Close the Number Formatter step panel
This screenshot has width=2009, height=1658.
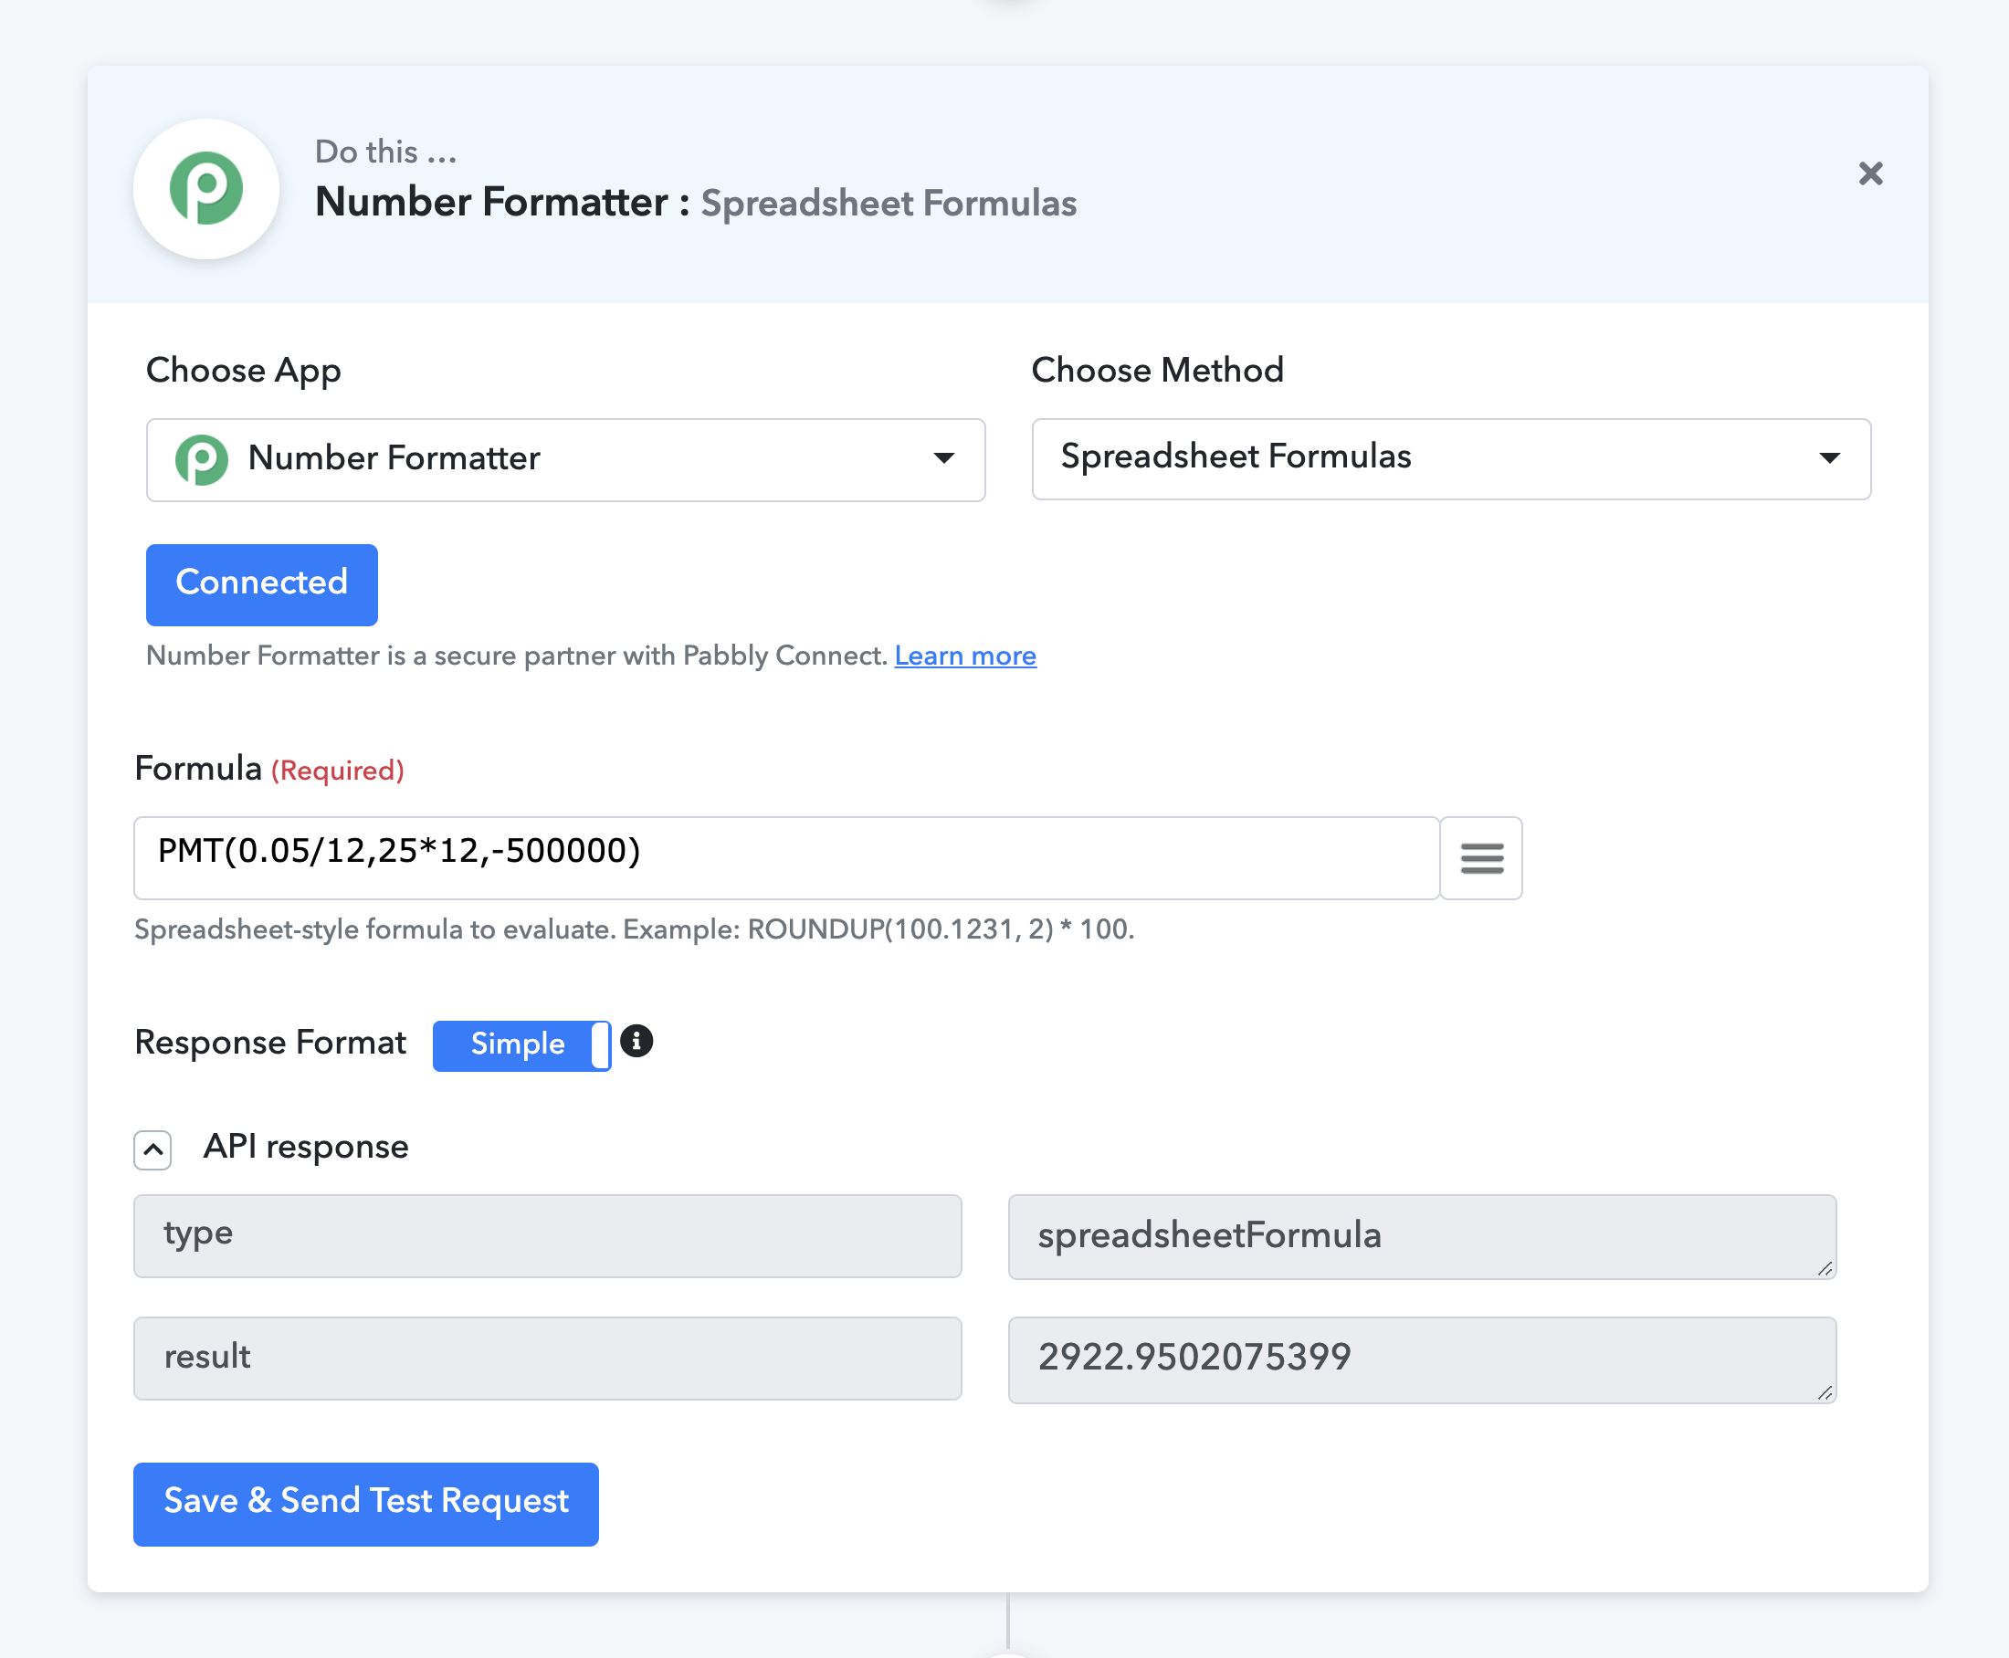[x=1869, y=173]
